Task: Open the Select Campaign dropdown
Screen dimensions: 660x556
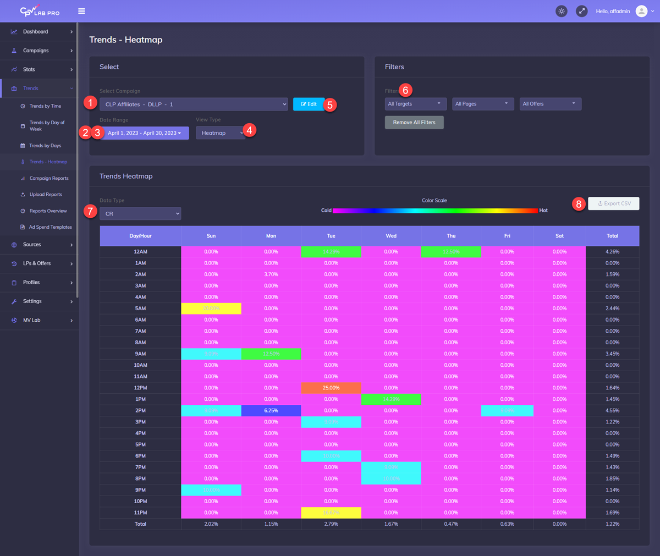Action: tap(194, 104)
